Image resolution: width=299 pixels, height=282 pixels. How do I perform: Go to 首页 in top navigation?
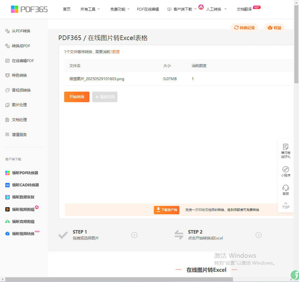coord(67,9)
